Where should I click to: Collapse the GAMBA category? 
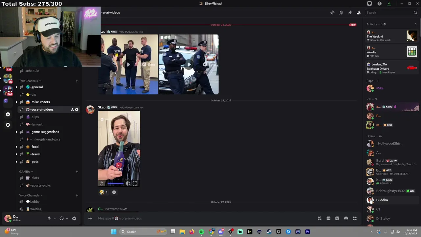tap(26, 171)
